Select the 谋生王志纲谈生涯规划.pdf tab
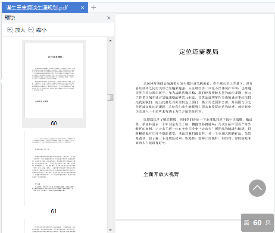This screenshot has width=275, height=233. click(x=45, y=7)
